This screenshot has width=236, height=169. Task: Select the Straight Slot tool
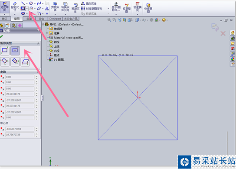pos(23,13)
